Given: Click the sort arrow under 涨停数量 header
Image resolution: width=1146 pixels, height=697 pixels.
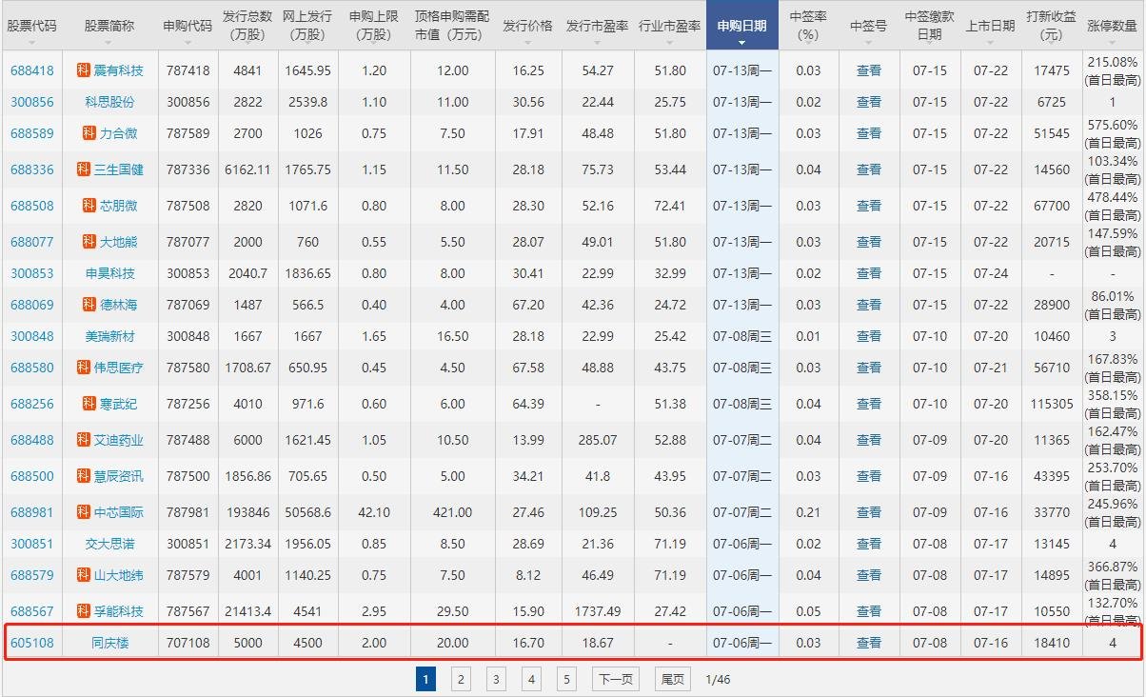Looking at the screenshot, I should coord(1112,44).
